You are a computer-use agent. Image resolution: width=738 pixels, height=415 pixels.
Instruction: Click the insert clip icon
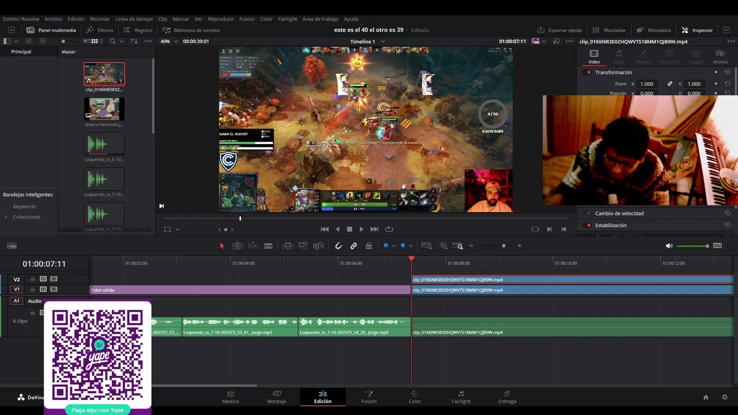point(288,246)
